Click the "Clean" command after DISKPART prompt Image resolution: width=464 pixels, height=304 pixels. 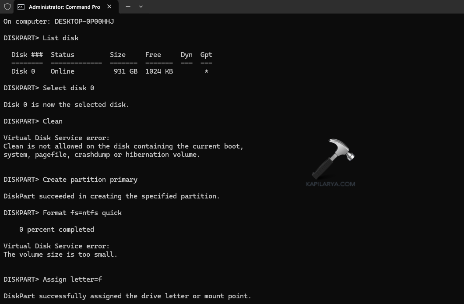click(x=53, y=121)
